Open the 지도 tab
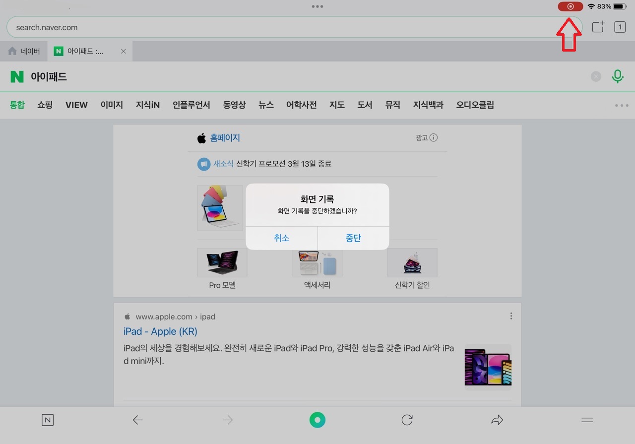 (x=337, y=105)
